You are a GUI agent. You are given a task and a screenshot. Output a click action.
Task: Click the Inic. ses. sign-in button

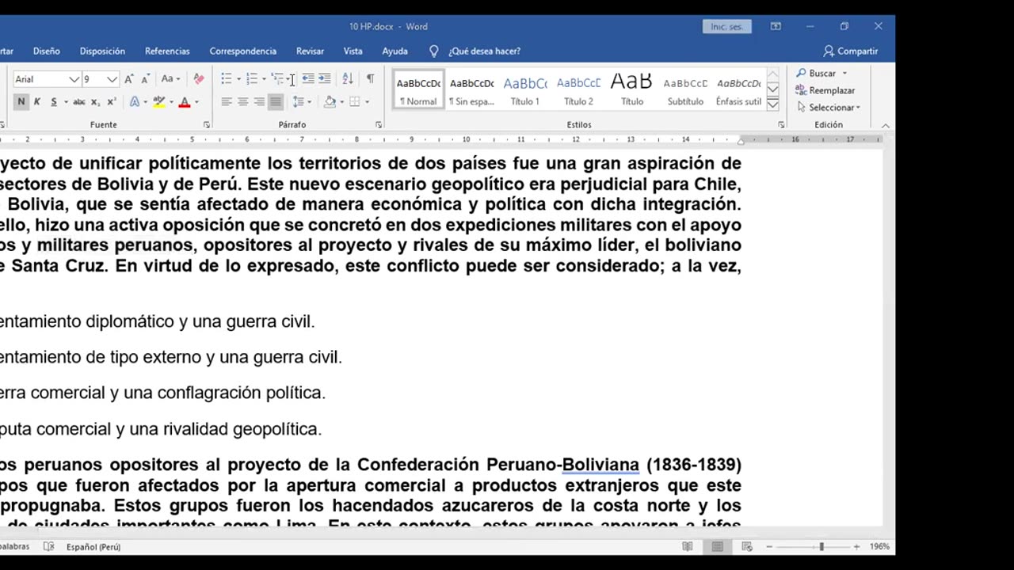click(726, 26)
